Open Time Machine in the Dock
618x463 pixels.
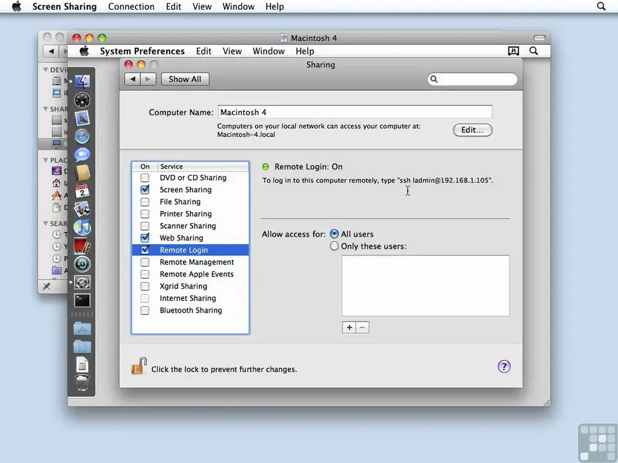82,264
